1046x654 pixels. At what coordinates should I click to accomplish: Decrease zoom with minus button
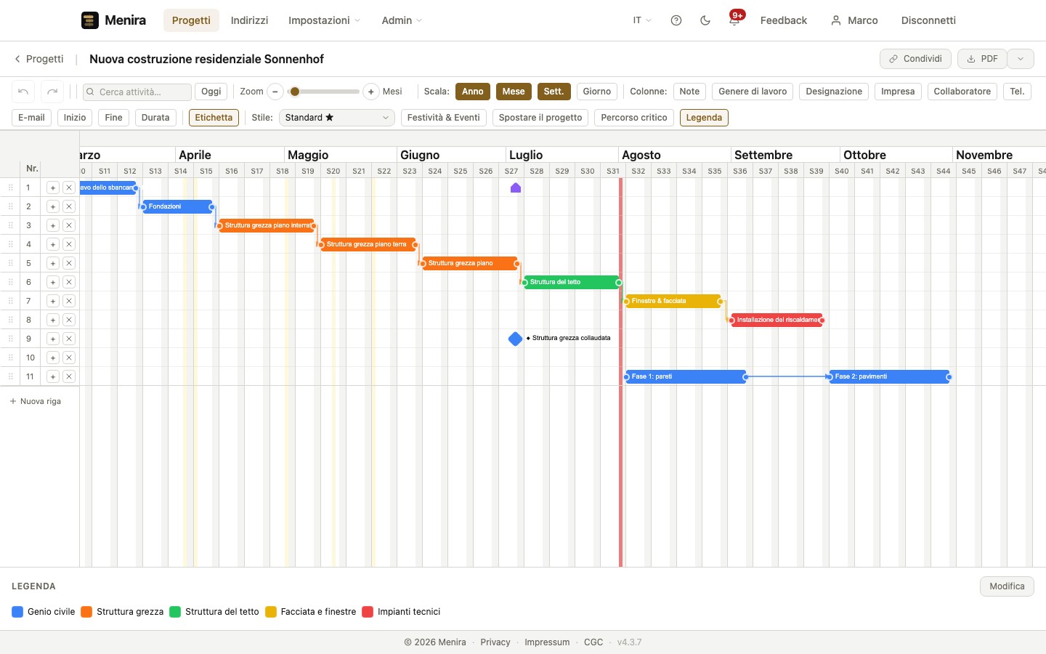point(275,92)
